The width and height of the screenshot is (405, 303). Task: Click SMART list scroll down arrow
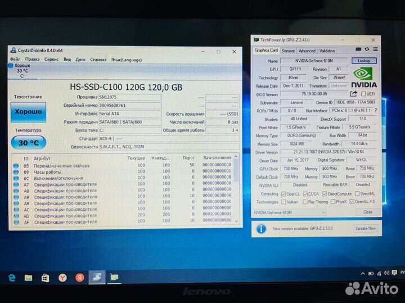point(236,221)
